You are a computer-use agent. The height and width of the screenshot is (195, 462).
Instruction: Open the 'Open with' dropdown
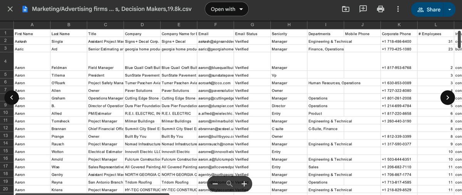pyautogui.click(x=227, y=9)
